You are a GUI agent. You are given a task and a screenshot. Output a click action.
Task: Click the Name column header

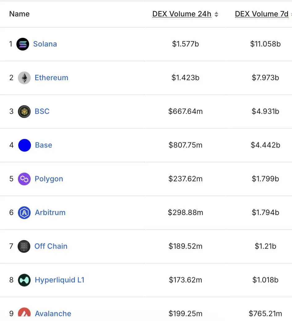tap(19, 14)
